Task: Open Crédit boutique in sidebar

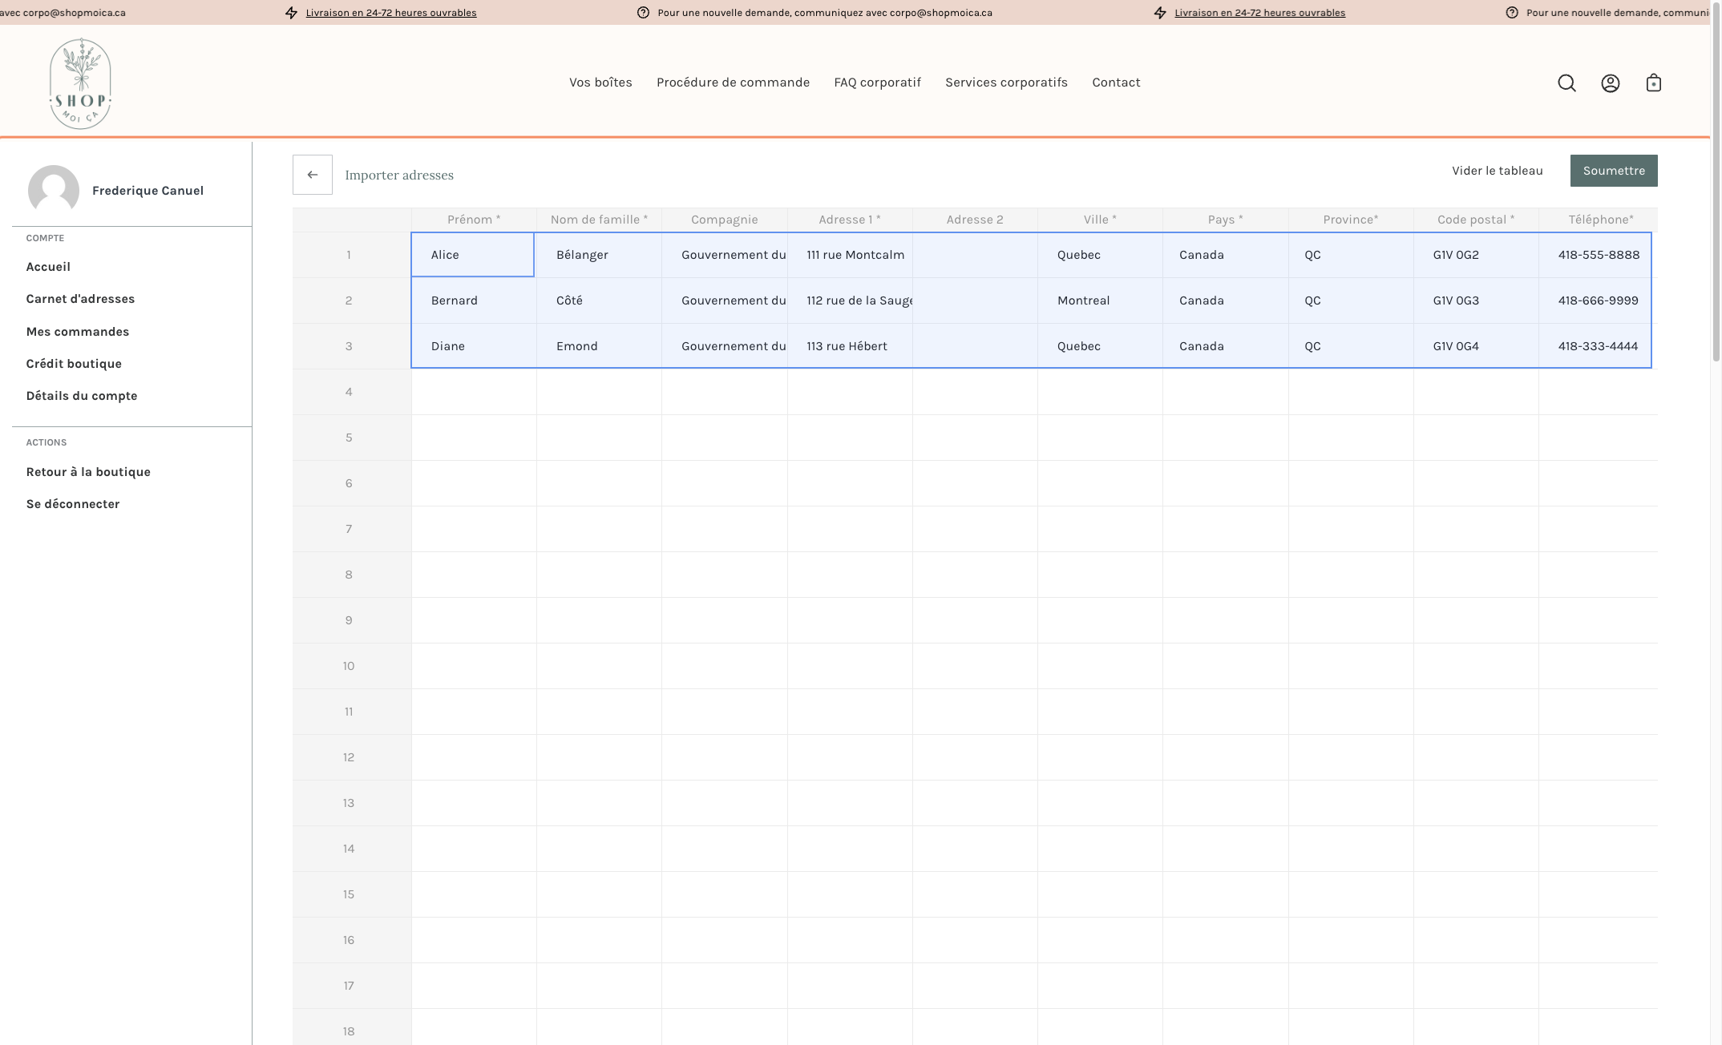Action: point(74,364)
